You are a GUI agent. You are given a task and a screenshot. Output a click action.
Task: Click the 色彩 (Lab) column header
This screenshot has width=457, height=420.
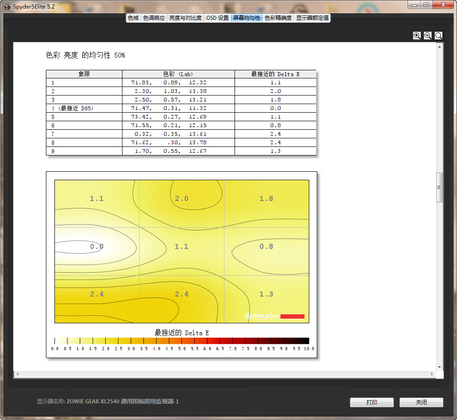point(178,74)
